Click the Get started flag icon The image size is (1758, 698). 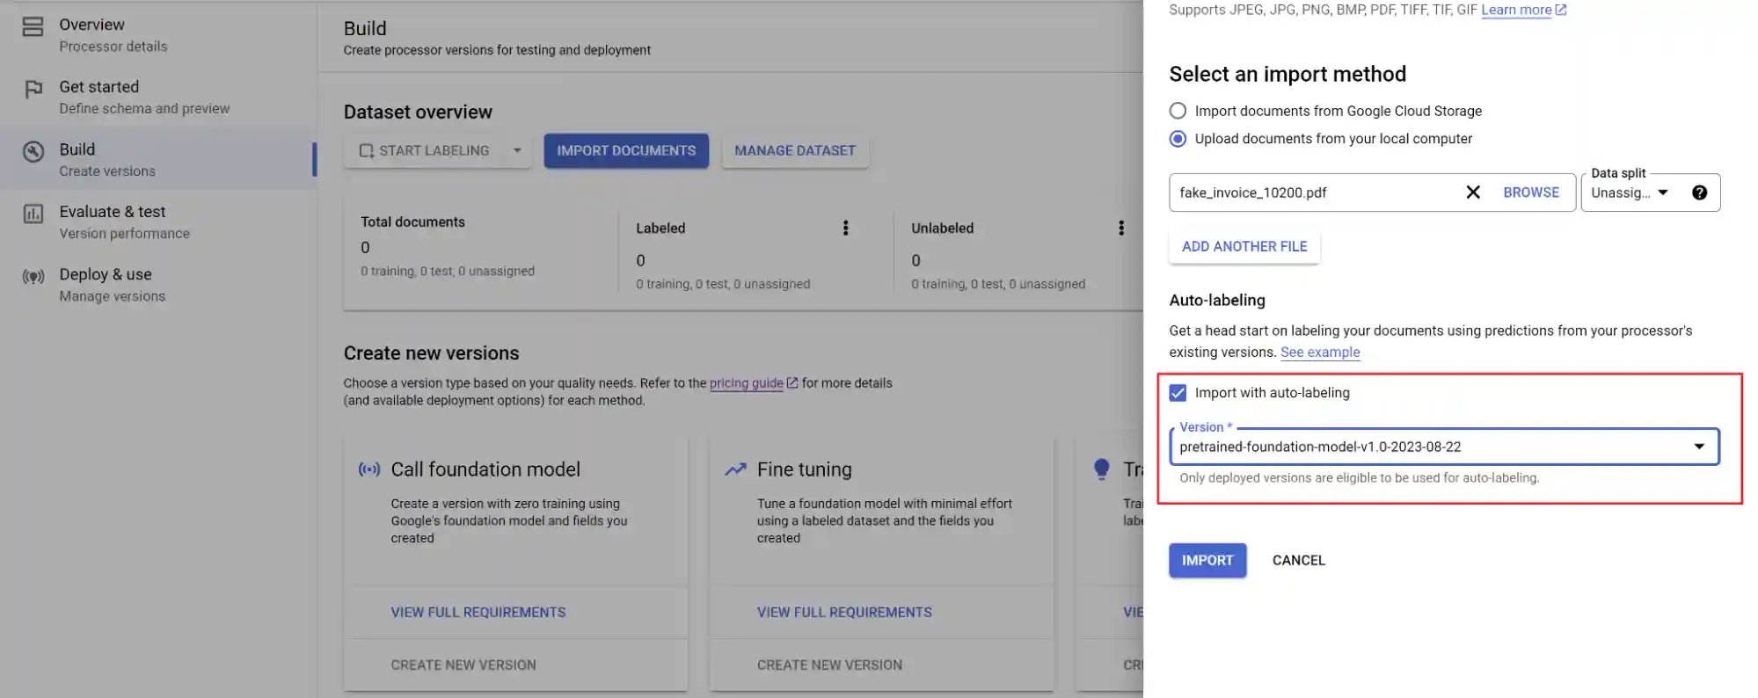(33, 90)
